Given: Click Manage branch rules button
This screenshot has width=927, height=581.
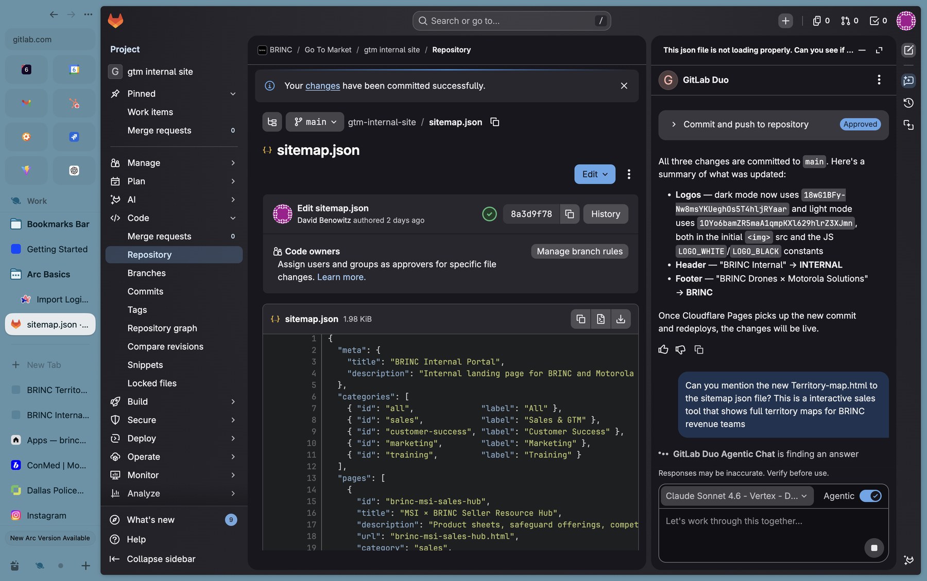Looking at the screenshot, I should coord(579,252).
